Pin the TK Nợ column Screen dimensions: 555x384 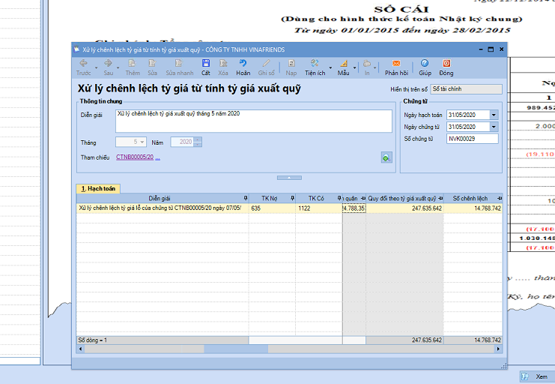click(292, 198)
